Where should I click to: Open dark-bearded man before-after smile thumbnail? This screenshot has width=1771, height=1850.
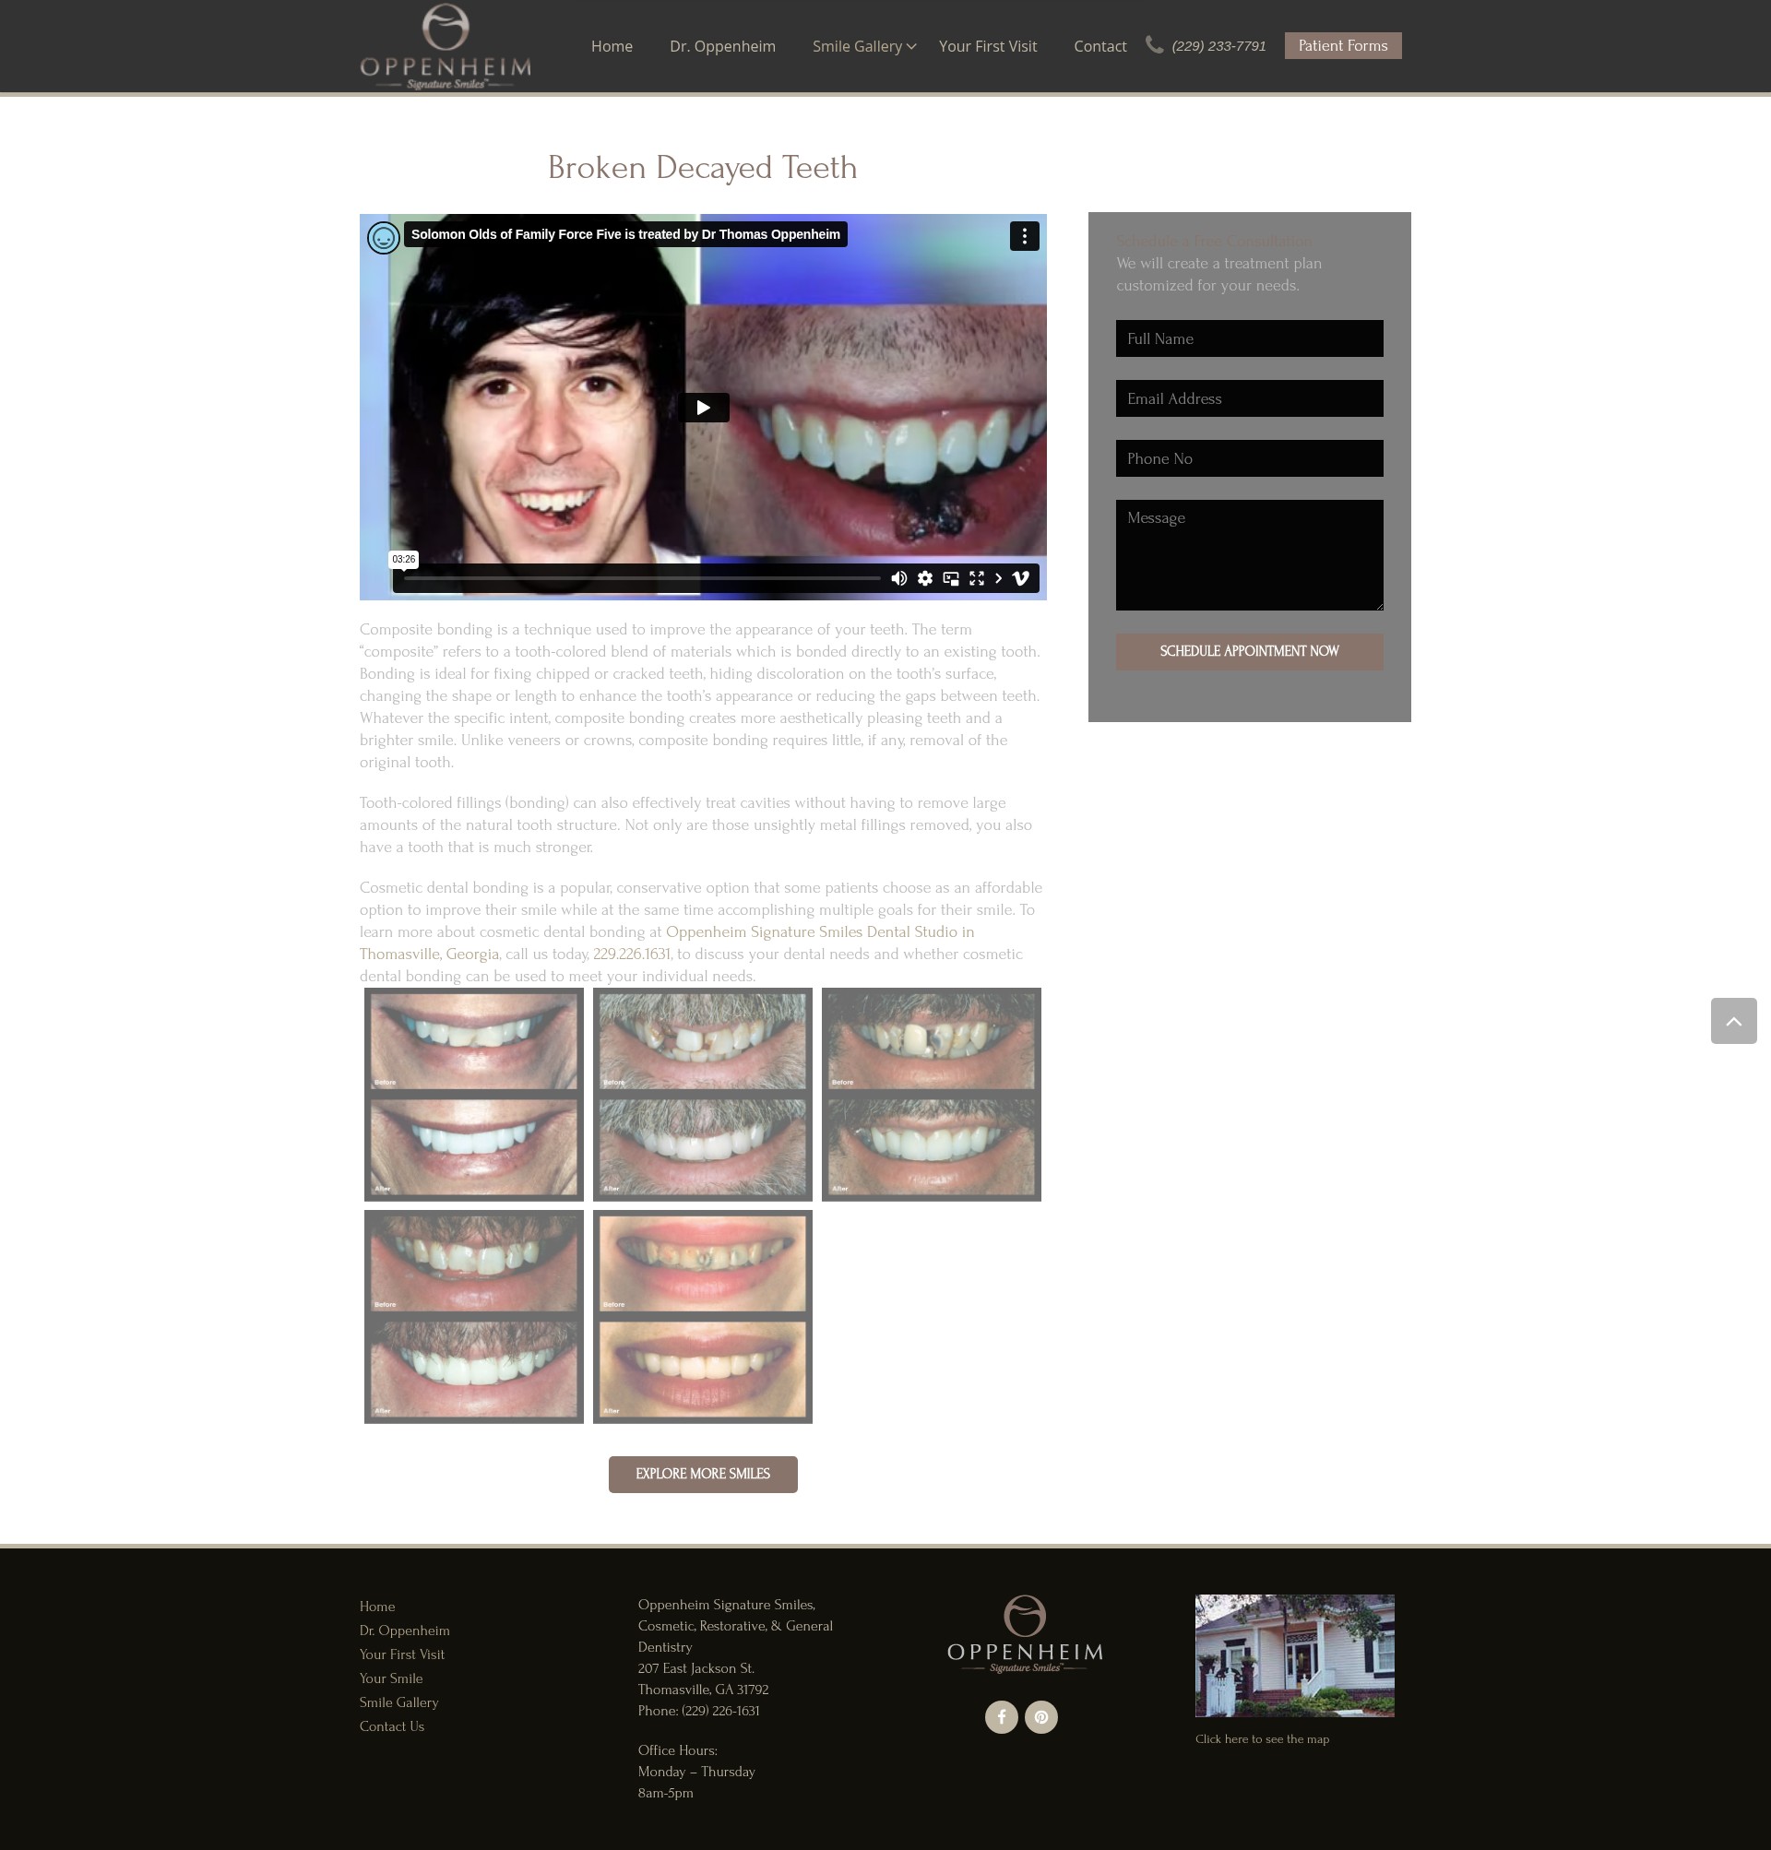pos(474,1317)
